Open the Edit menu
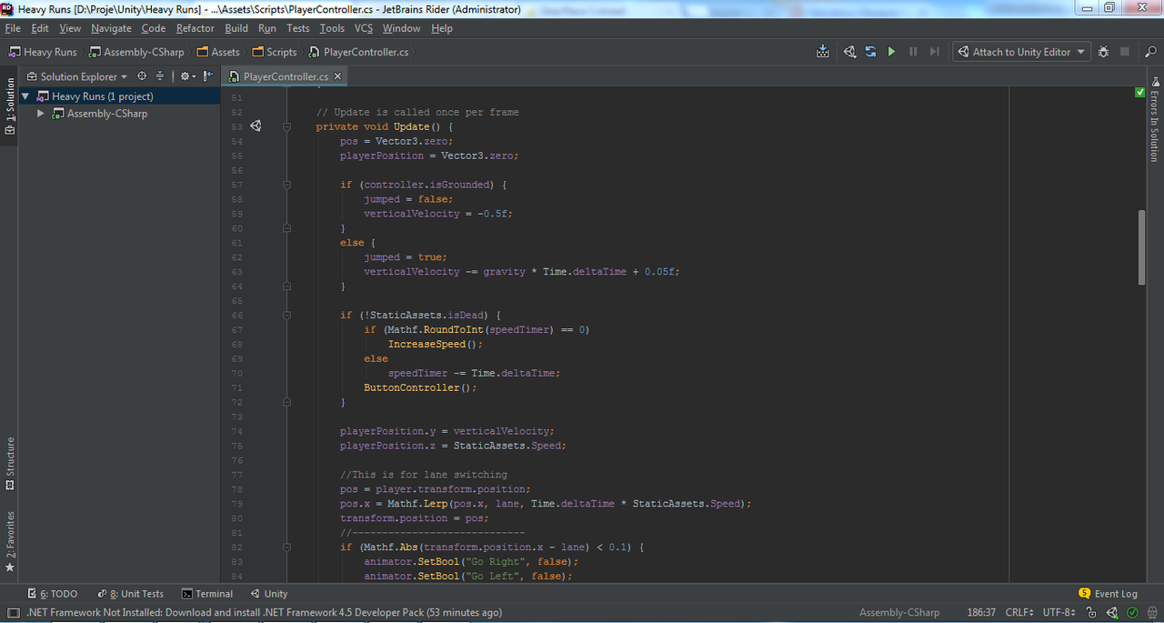1164x623 pixels. [40, 28]
